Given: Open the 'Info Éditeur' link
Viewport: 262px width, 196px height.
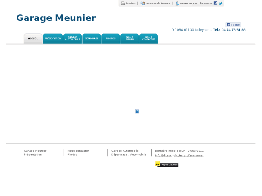Looking at the screenshot, I should [x=163, y=156].
